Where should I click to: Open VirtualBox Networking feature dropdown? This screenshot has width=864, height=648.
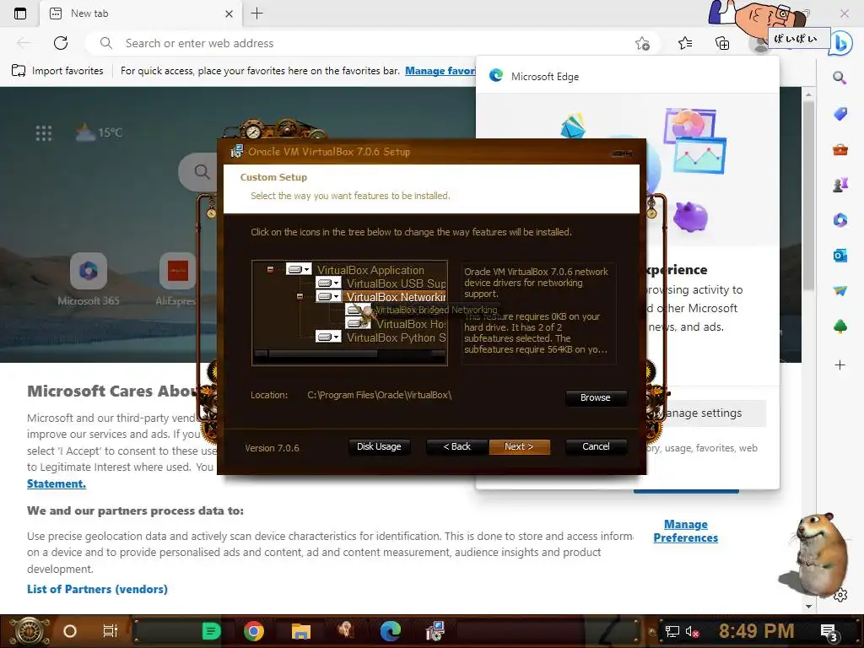[x=328, y=296]
